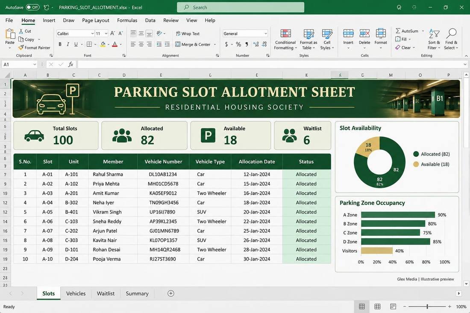
Task: Click the Merge & Center button
Action: coord(193,44)
